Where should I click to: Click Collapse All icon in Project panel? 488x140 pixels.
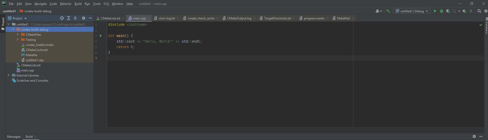point(75,18)
